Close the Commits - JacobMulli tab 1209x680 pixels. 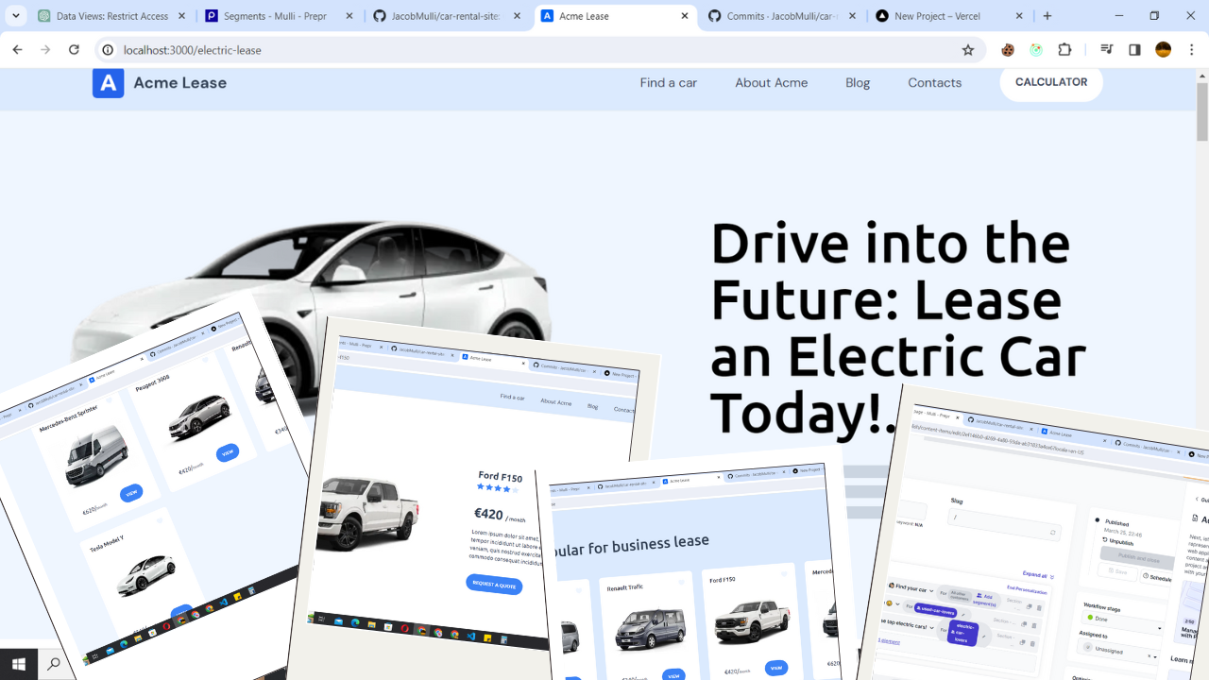(852, 16)
